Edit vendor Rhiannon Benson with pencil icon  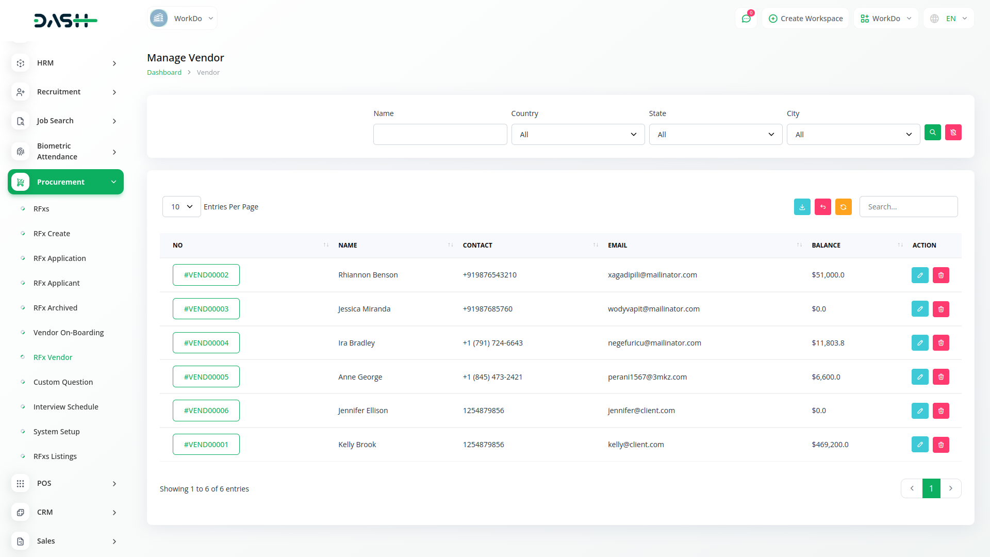pyautogui.click(x=920, y=275)
